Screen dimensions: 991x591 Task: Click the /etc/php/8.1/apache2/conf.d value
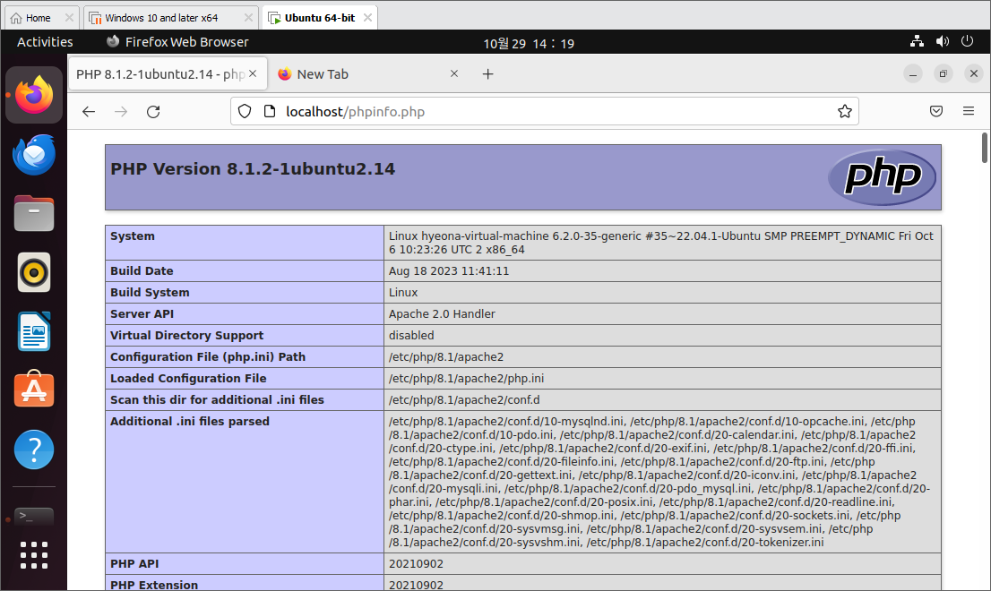coord(464,399)
